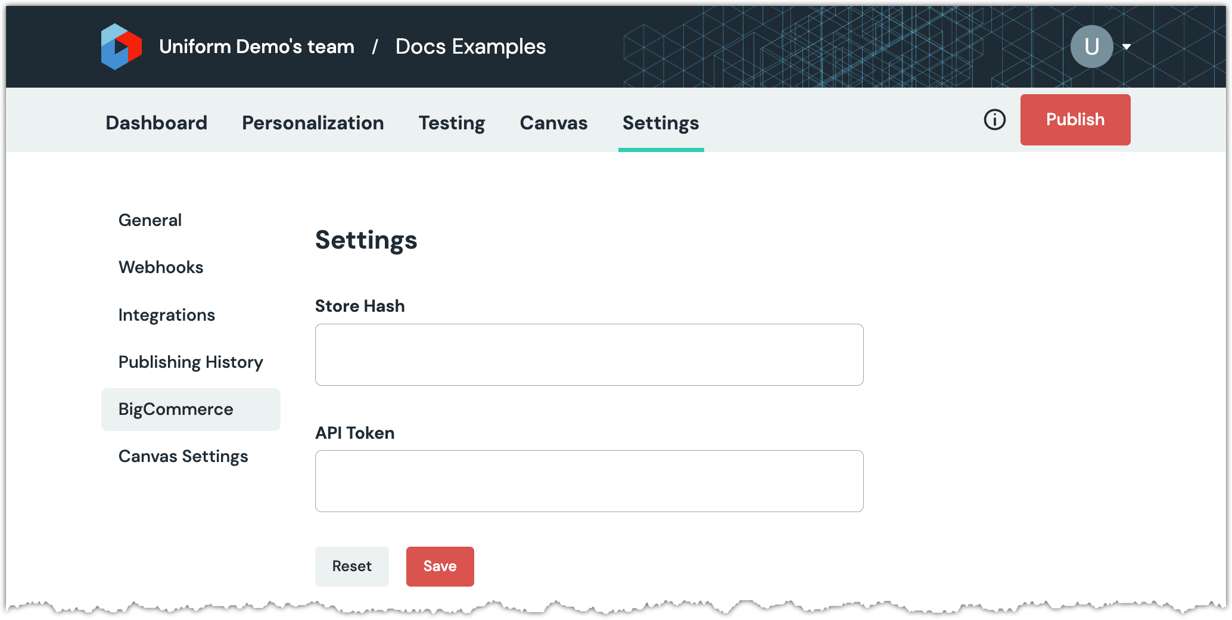Open Webhooks in the sidebar
The height and width of the screenshot is (620, 1232).
pyautogui.click(x=161, y=267)
